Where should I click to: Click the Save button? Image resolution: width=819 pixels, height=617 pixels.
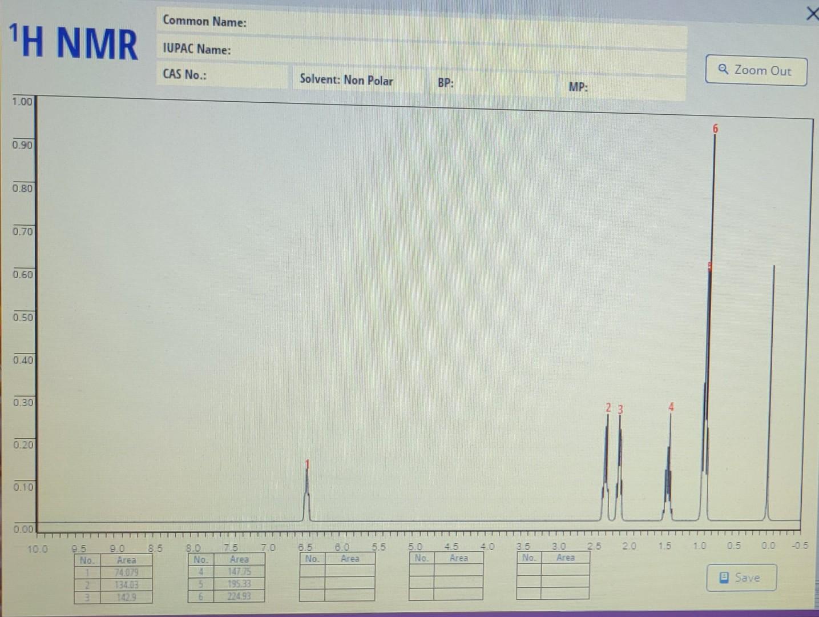tap(741, 577)
